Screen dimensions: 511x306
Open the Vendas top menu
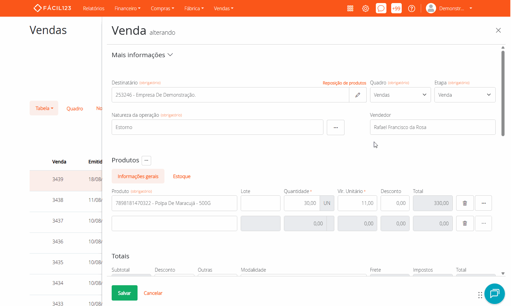(224, 9)
